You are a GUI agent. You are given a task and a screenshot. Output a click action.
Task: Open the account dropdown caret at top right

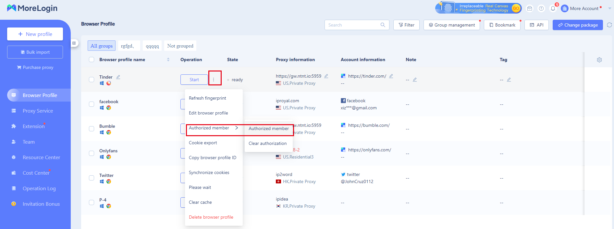click(609, 8)
